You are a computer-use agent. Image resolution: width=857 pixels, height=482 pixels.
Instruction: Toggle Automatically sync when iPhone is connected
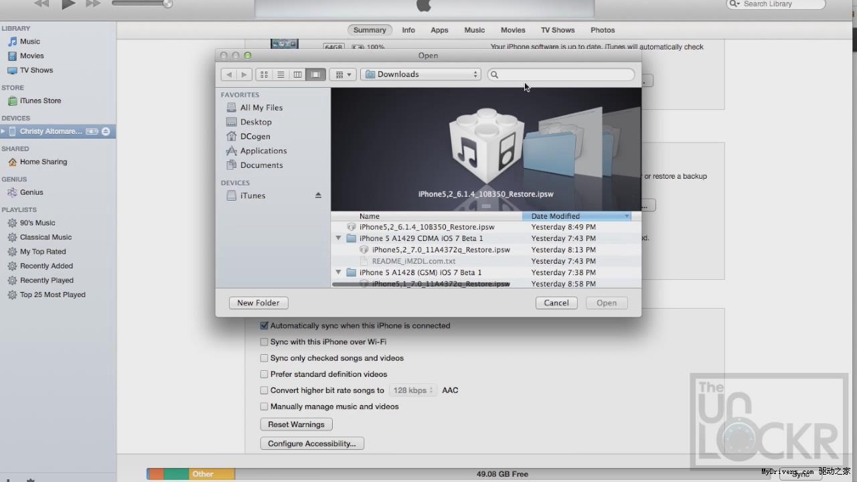click(x=264, y=326)
